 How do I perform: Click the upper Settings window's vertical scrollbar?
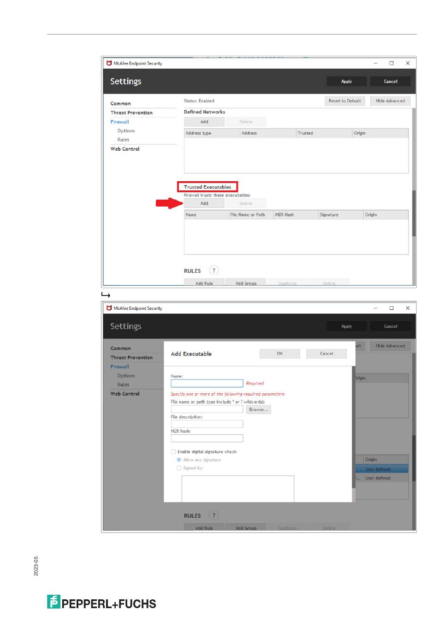coord(414,213)
